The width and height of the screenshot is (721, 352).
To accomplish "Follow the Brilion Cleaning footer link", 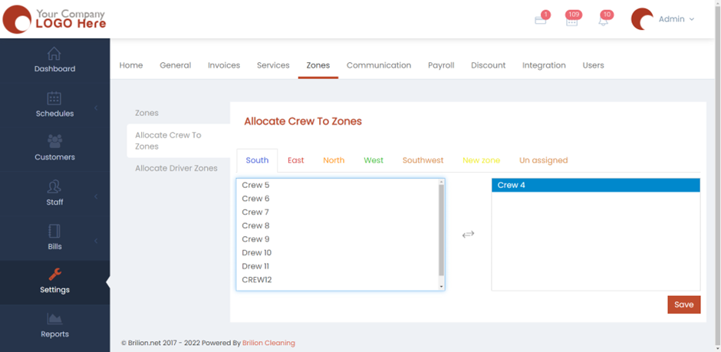I will (268, 343).
